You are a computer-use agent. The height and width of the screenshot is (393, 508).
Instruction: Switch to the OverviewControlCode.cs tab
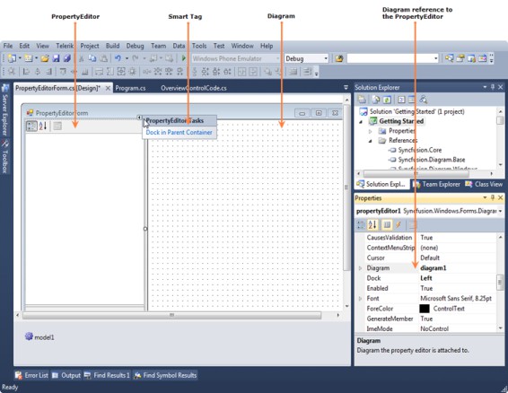tap(193, 88)
